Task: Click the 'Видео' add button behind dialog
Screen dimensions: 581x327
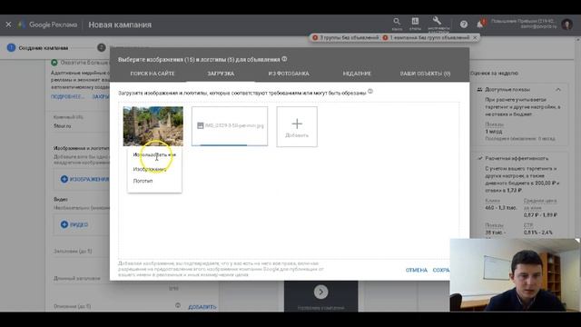Action: [74, 224]
